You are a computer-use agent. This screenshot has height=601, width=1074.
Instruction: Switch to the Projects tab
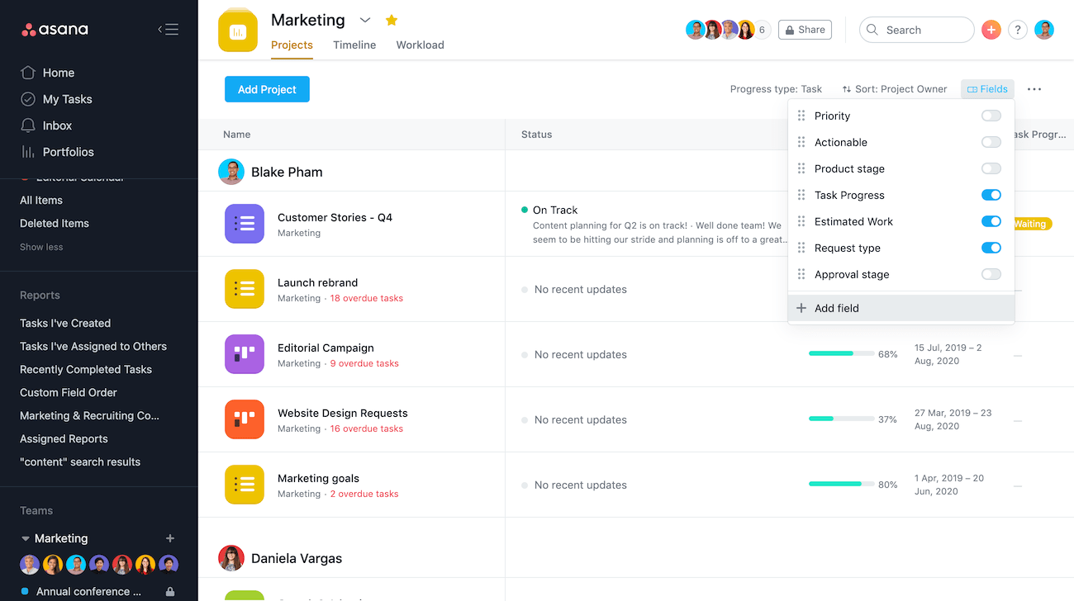click(x=292, y=45)
